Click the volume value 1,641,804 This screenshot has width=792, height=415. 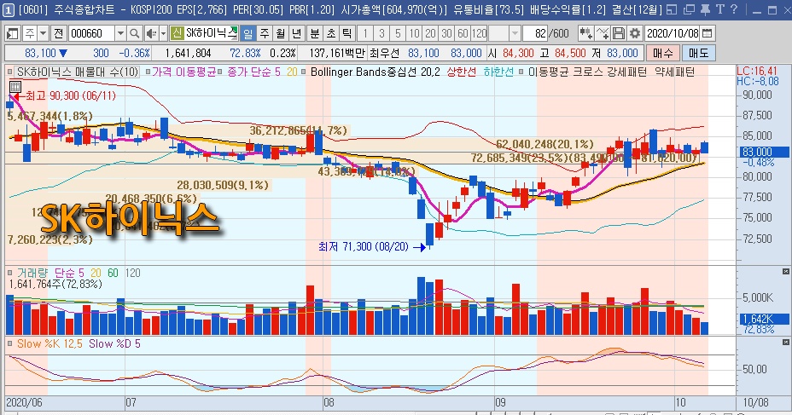(188, 53)
